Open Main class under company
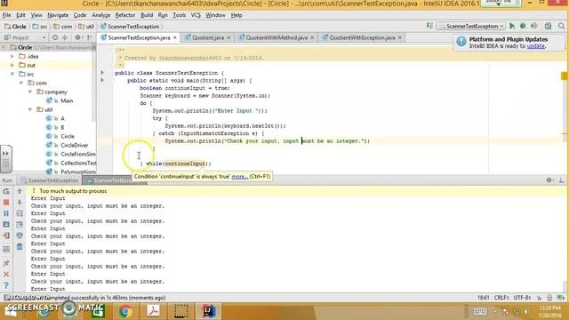 click(x=67, y=100)
